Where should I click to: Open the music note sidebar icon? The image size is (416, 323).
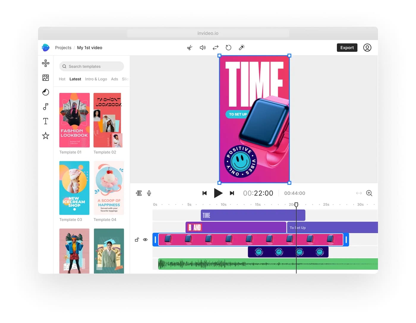45,107
